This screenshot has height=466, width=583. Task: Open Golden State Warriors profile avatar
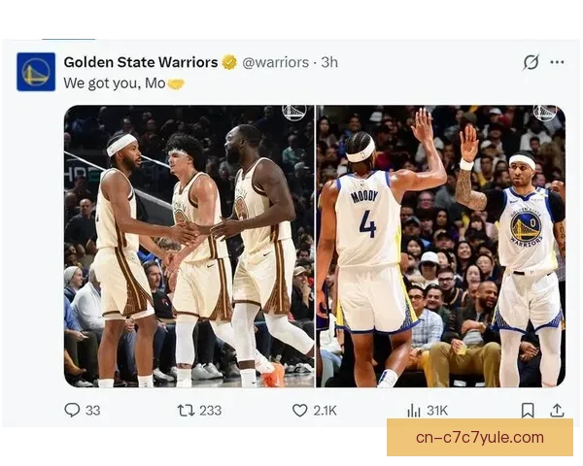(36, 72)
